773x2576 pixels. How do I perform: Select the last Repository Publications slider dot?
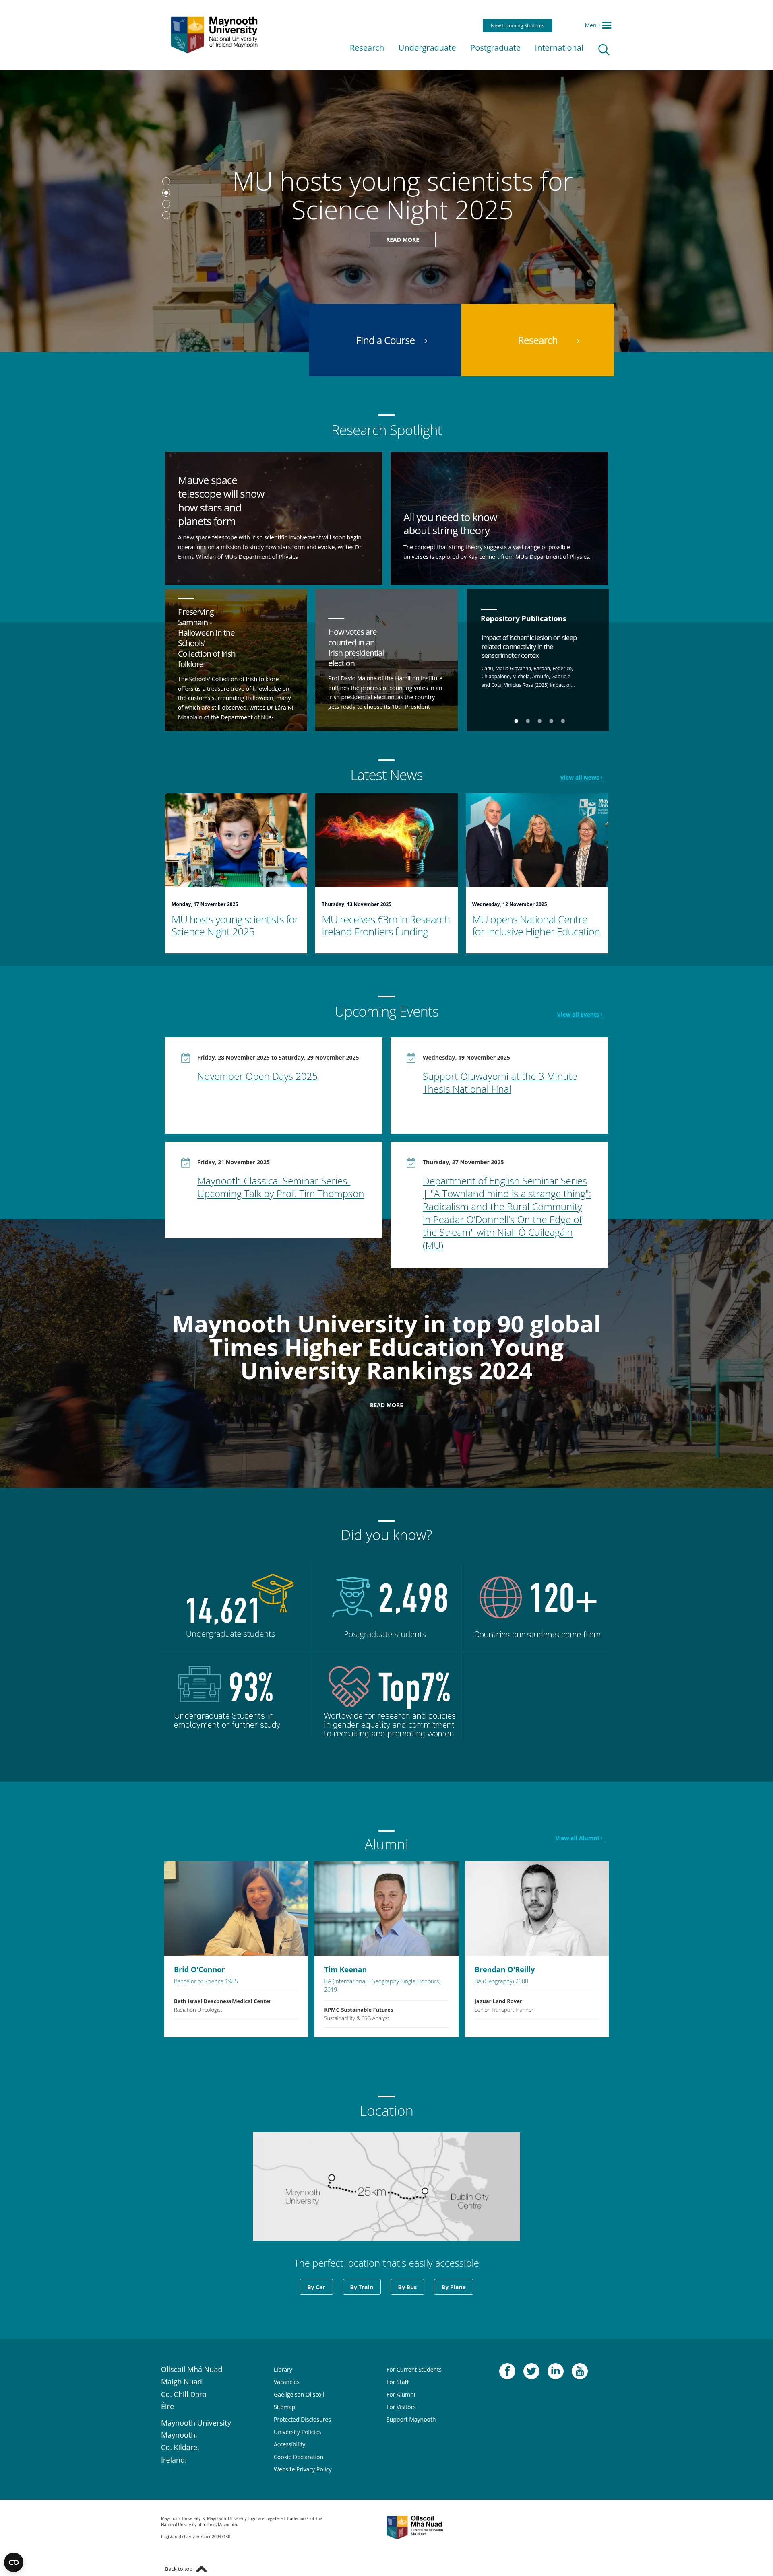click(x=563, y=720)
